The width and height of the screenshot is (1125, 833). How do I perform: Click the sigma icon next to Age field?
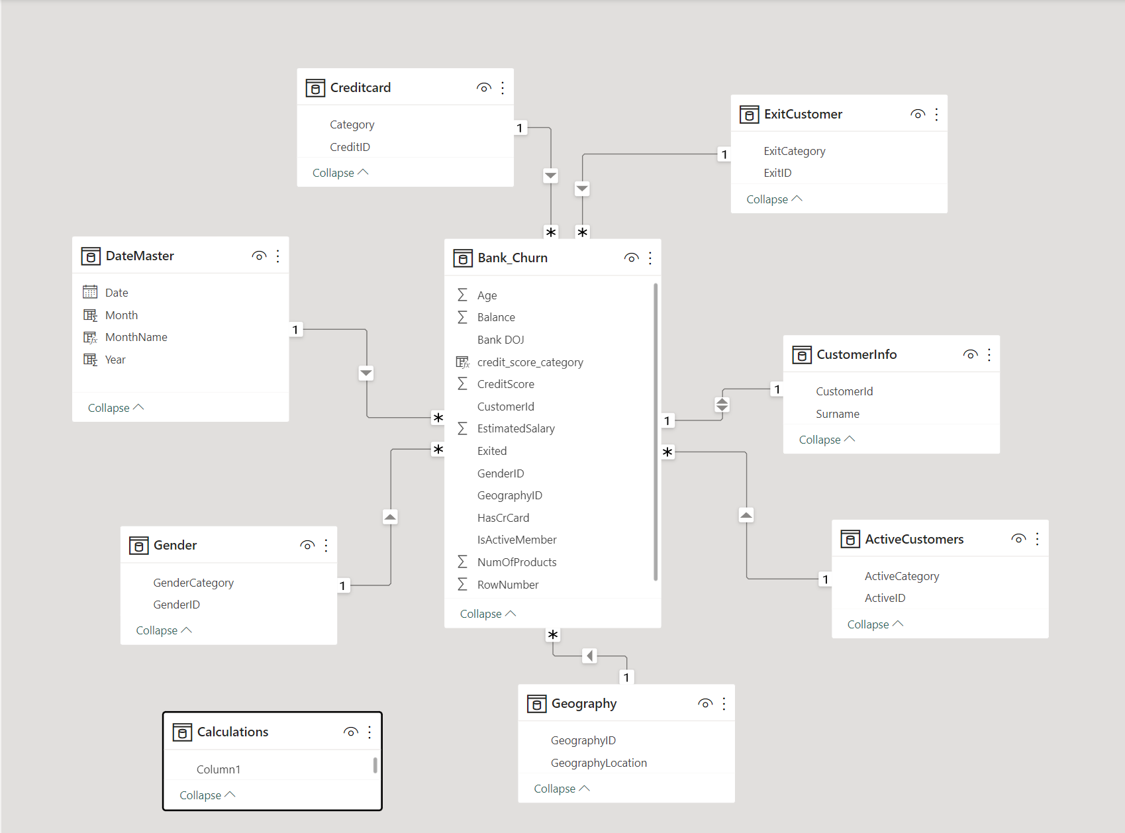[462, 295]
